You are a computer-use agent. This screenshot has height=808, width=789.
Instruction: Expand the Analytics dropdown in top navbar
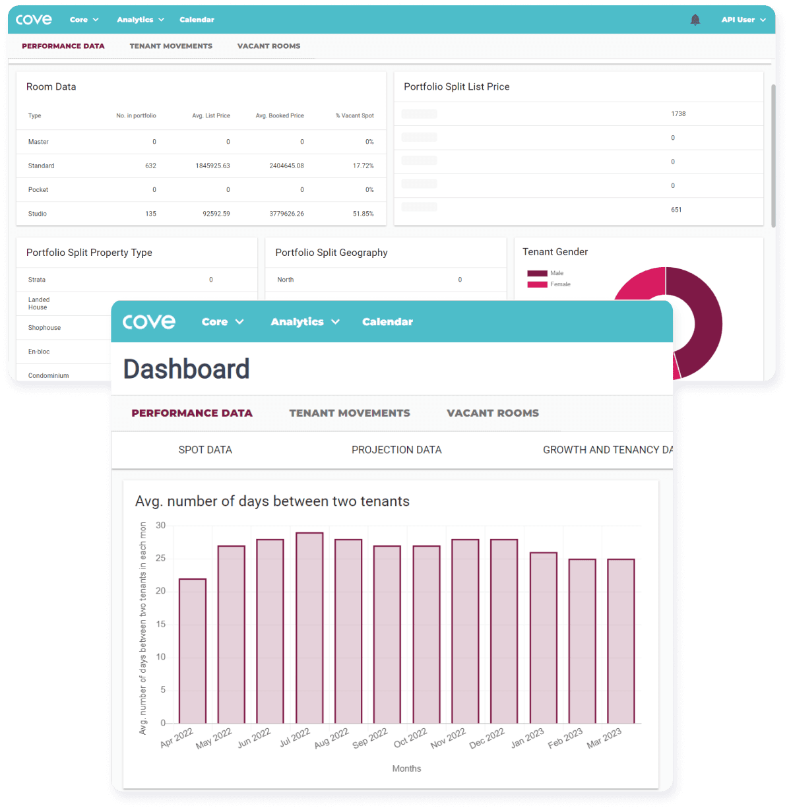pyautogui.click(x=140, y=20)
